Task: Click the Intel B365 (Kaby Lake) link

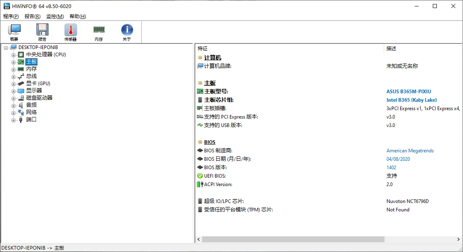Action: (411, 100)
